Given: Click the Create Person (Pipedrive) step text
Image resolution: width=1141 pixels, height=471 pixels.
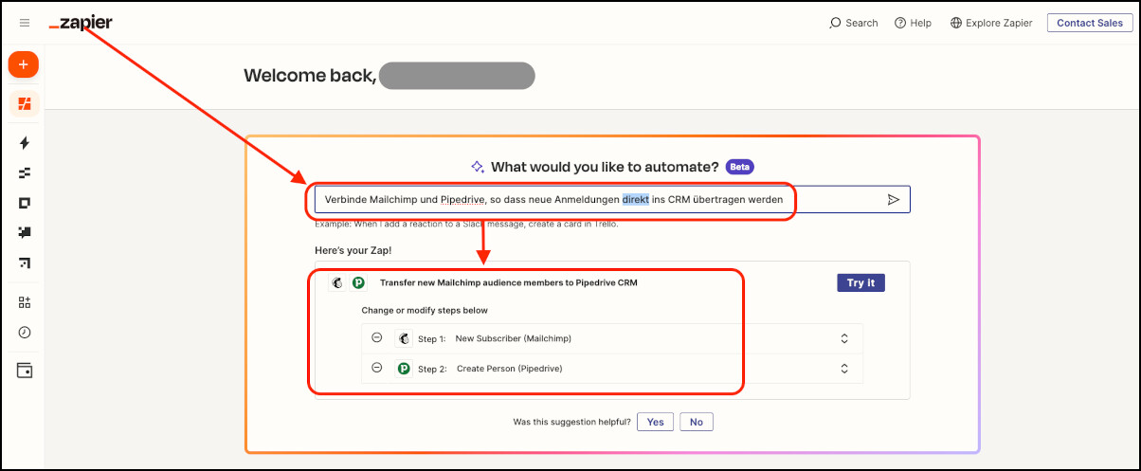Looking at the screenshot, I should tap(509, 368).
